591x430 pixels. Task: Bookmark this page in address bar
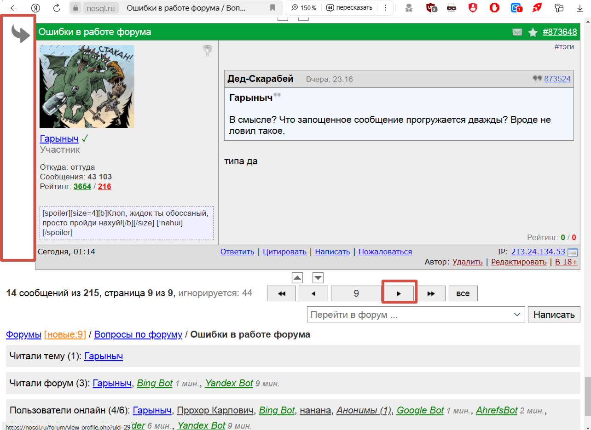(x=272, y=8)
